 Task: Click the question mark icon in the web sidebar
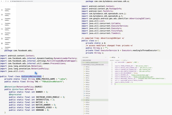[x=2, y=34]
